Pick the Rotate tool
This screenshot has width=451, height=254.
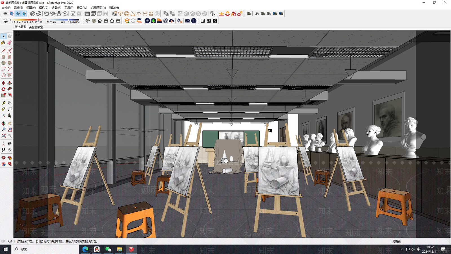3,89
